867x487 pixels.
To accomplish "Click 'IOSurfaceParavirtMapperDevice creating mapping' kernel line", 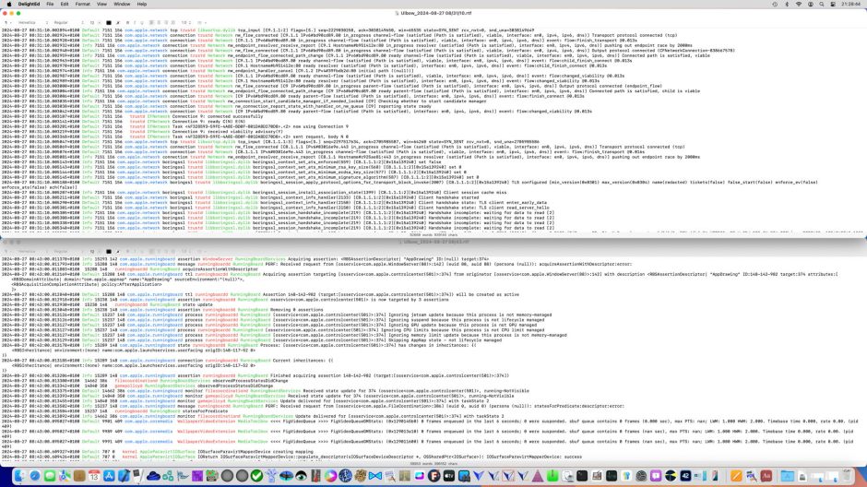I will point(255,452).
